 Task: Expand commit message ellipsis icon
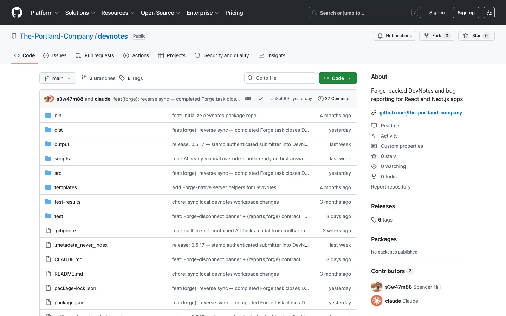tap(248, 99)
